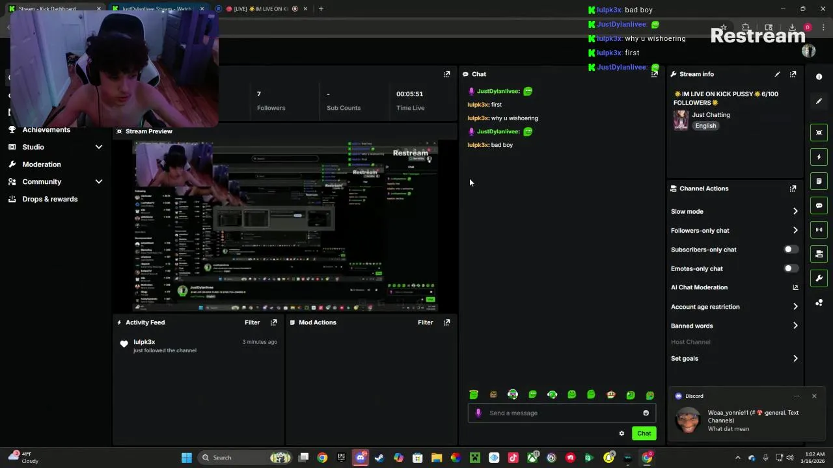Send message with the green Chat button
The image size is (833, 468).
[x=644, y=434]
